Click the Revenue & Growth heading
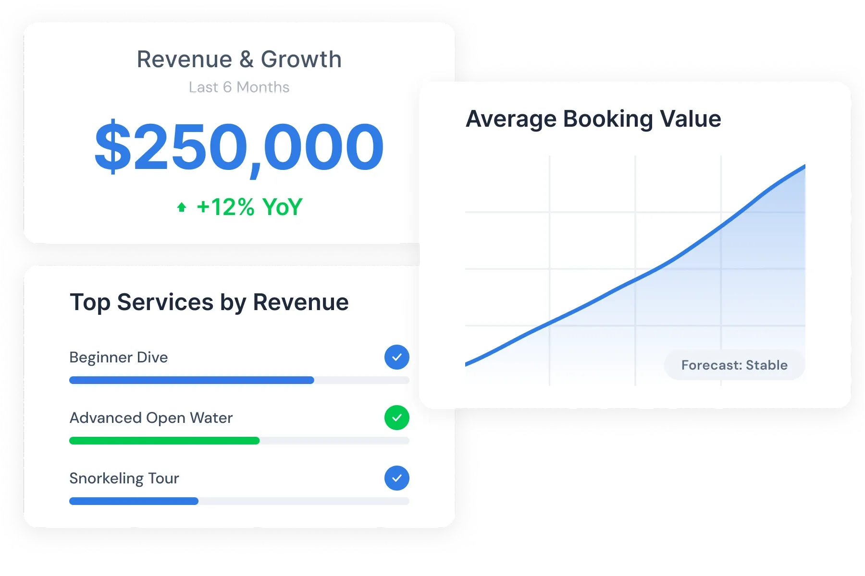This screenshot has height=576, width=865. click(239, 60)
